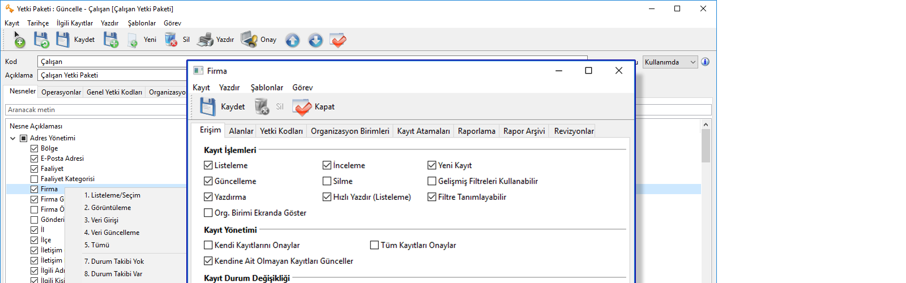Click Kaydet button in Firma dialog
The width and height of the screenshot is (906, 283).
click(x=223, y=106)
